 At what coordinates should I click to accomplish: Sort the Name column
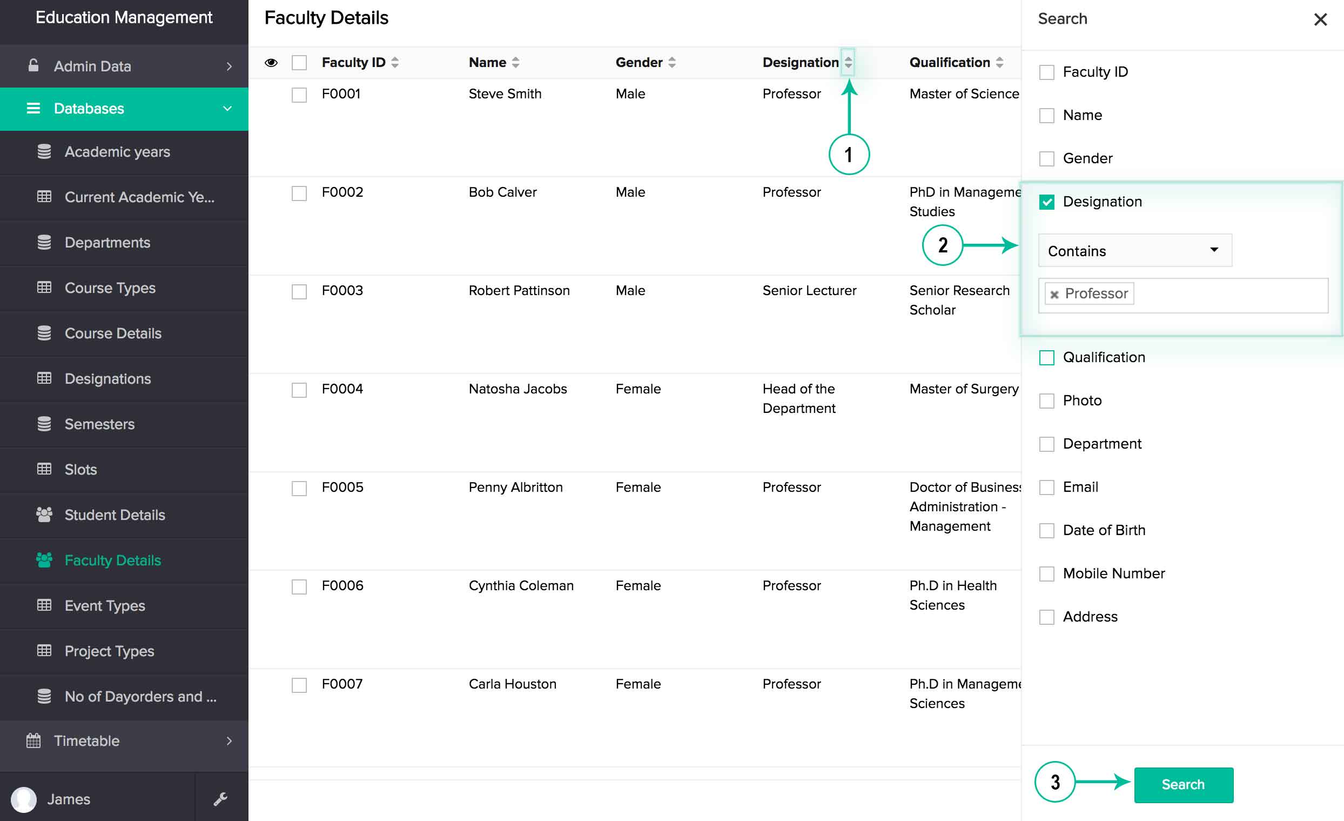click(x=515, y=62)
